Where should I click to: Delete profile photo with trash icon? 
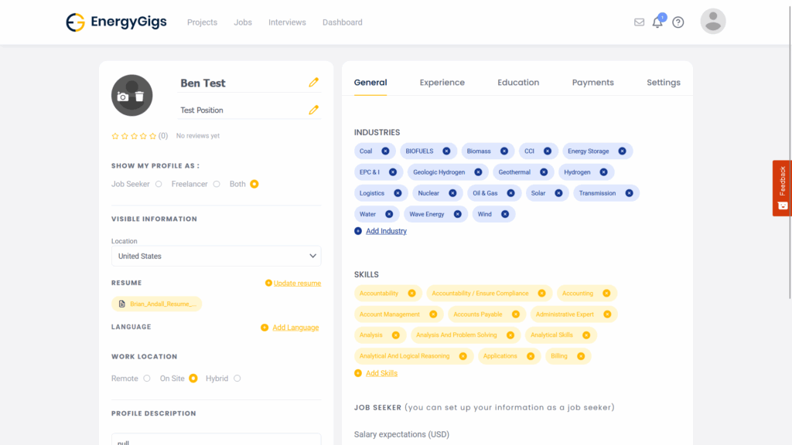coord(139,97)
